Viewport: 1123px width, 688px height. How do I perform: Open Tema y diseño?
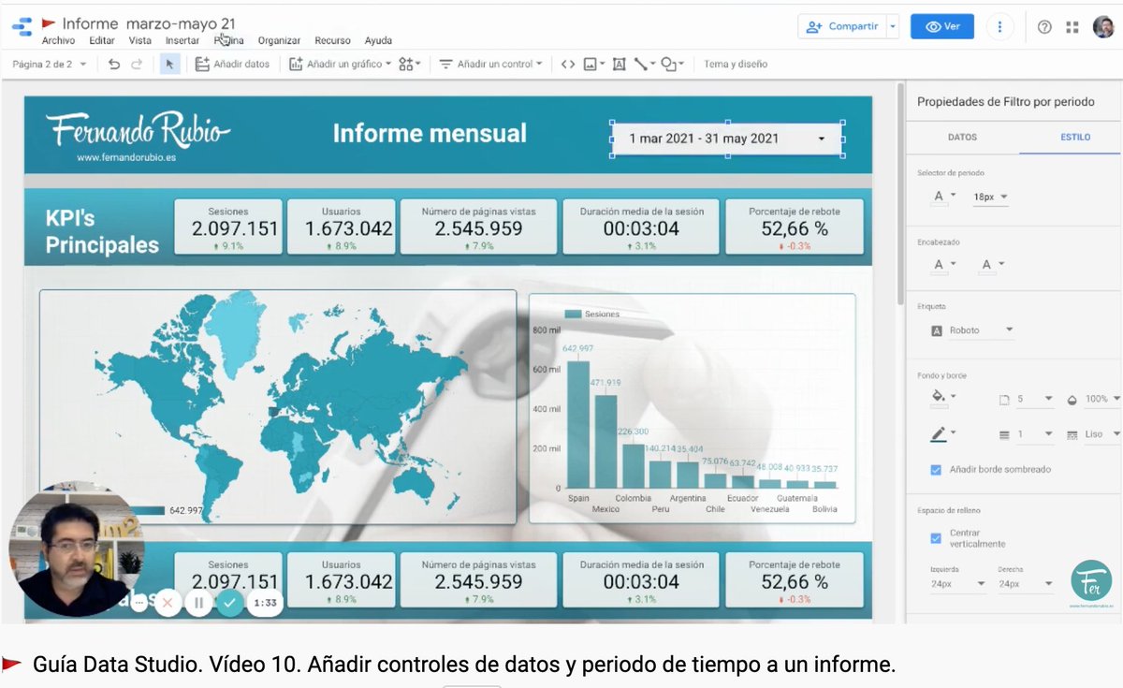pyautogui.click(x=736, y=64)
